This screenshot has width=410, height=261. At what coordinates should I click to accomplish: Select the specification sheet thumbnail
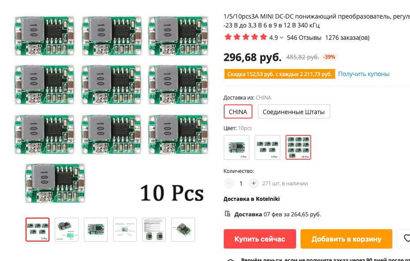coord(154,230)
